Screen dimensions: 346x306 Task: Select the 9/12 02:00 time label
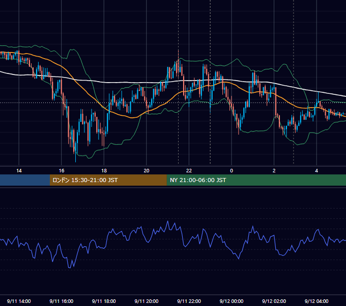pyautogui.click(x=274, y=301)
